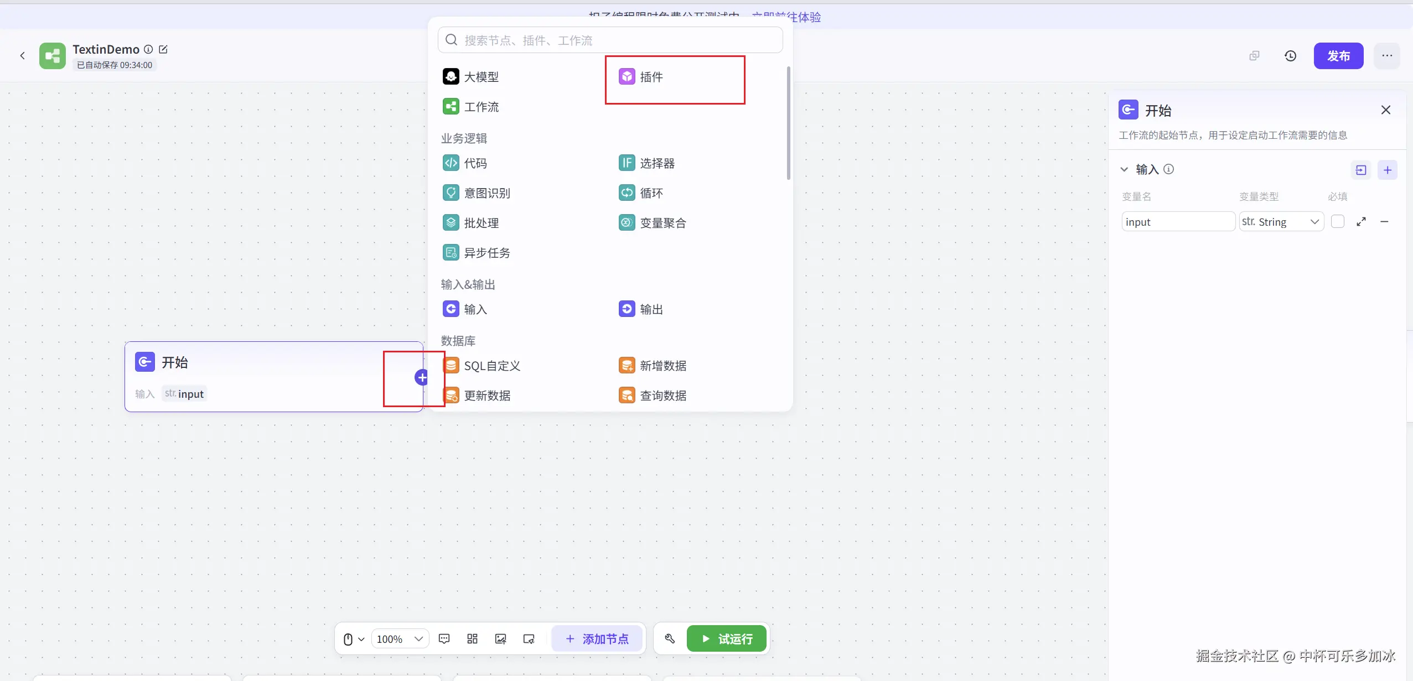1413x681 pixels.
Task: Click the edit workflow name pencil icon
Action: tap(163, 49)
